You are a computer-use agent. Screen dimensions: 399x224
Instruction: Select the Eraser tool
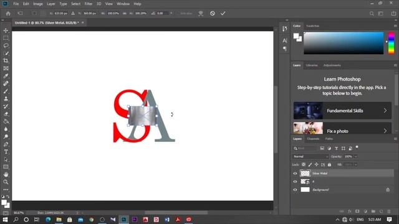[x=6, y=114]
